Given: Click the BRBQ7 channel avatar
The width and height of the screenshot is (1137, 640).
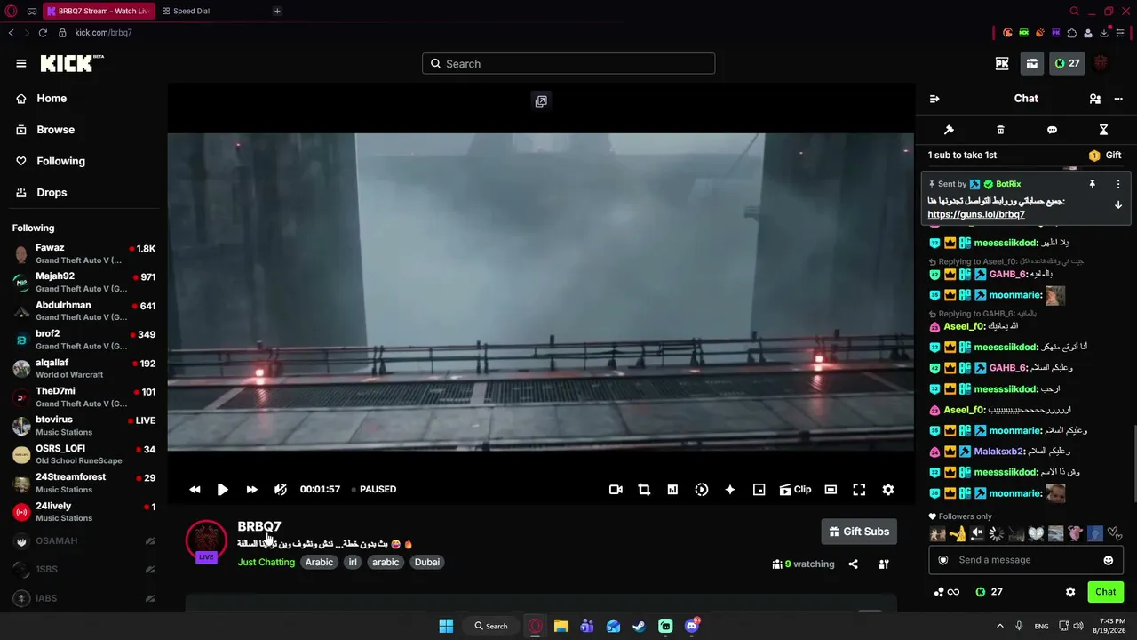Looking at the screenshot, I should pos(206,541).
